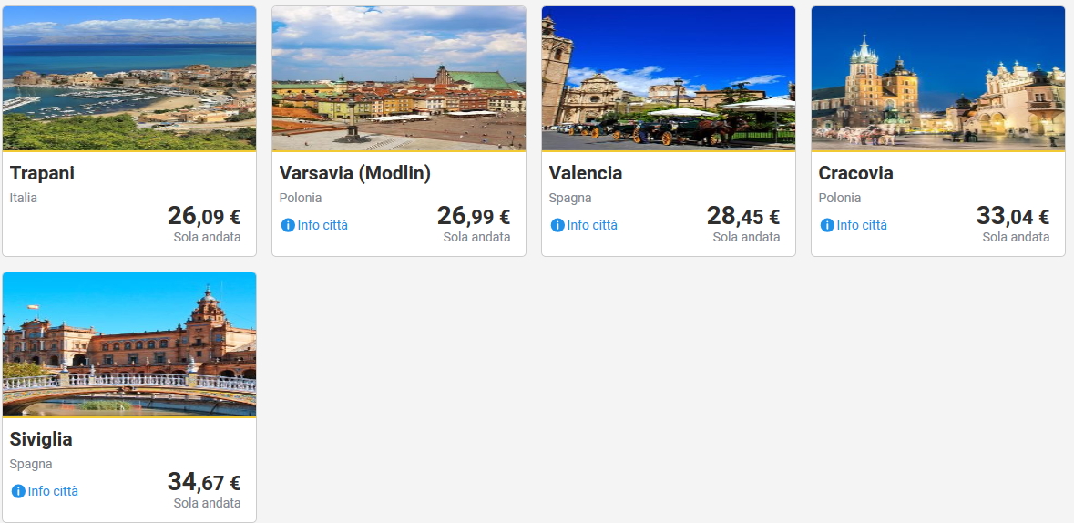Select the Valencia destination title
The image size is (1074, 523).
586,173
